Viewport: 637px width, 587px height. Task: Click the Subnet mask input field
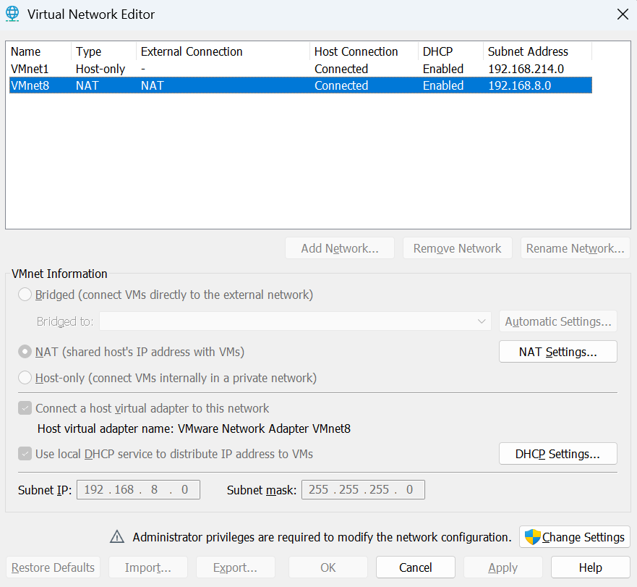coord(362,490)
